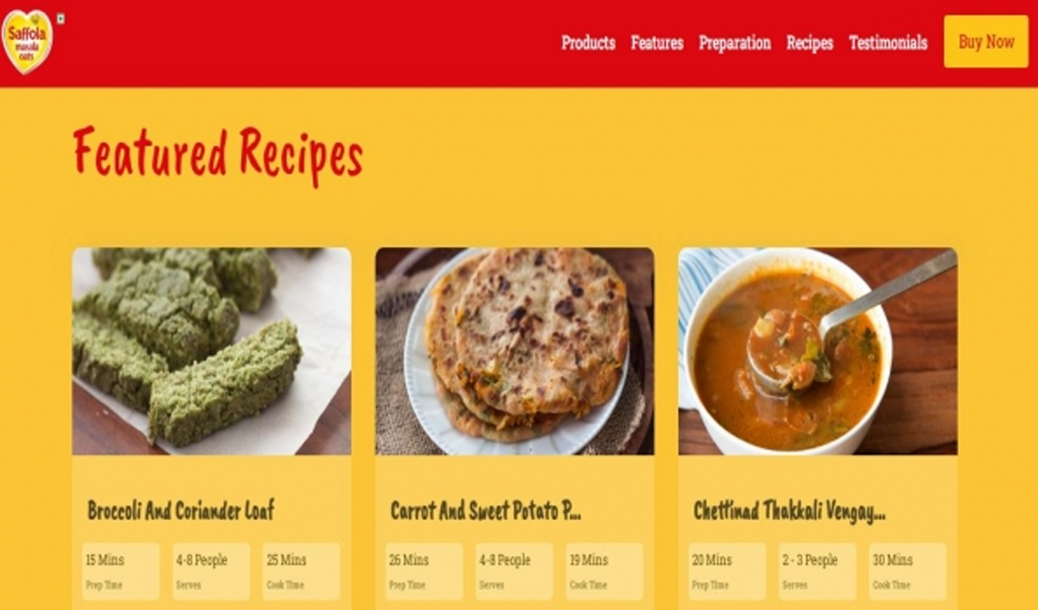Open the Products menu item

(x=588, y=43)
